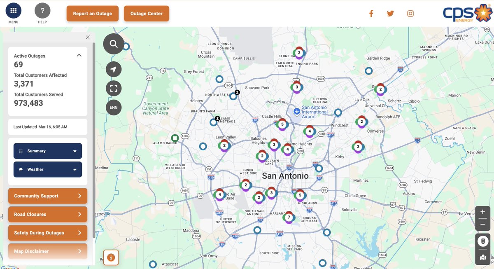Zoom in on the map
The image size is (494, 269).
point(482,212)
